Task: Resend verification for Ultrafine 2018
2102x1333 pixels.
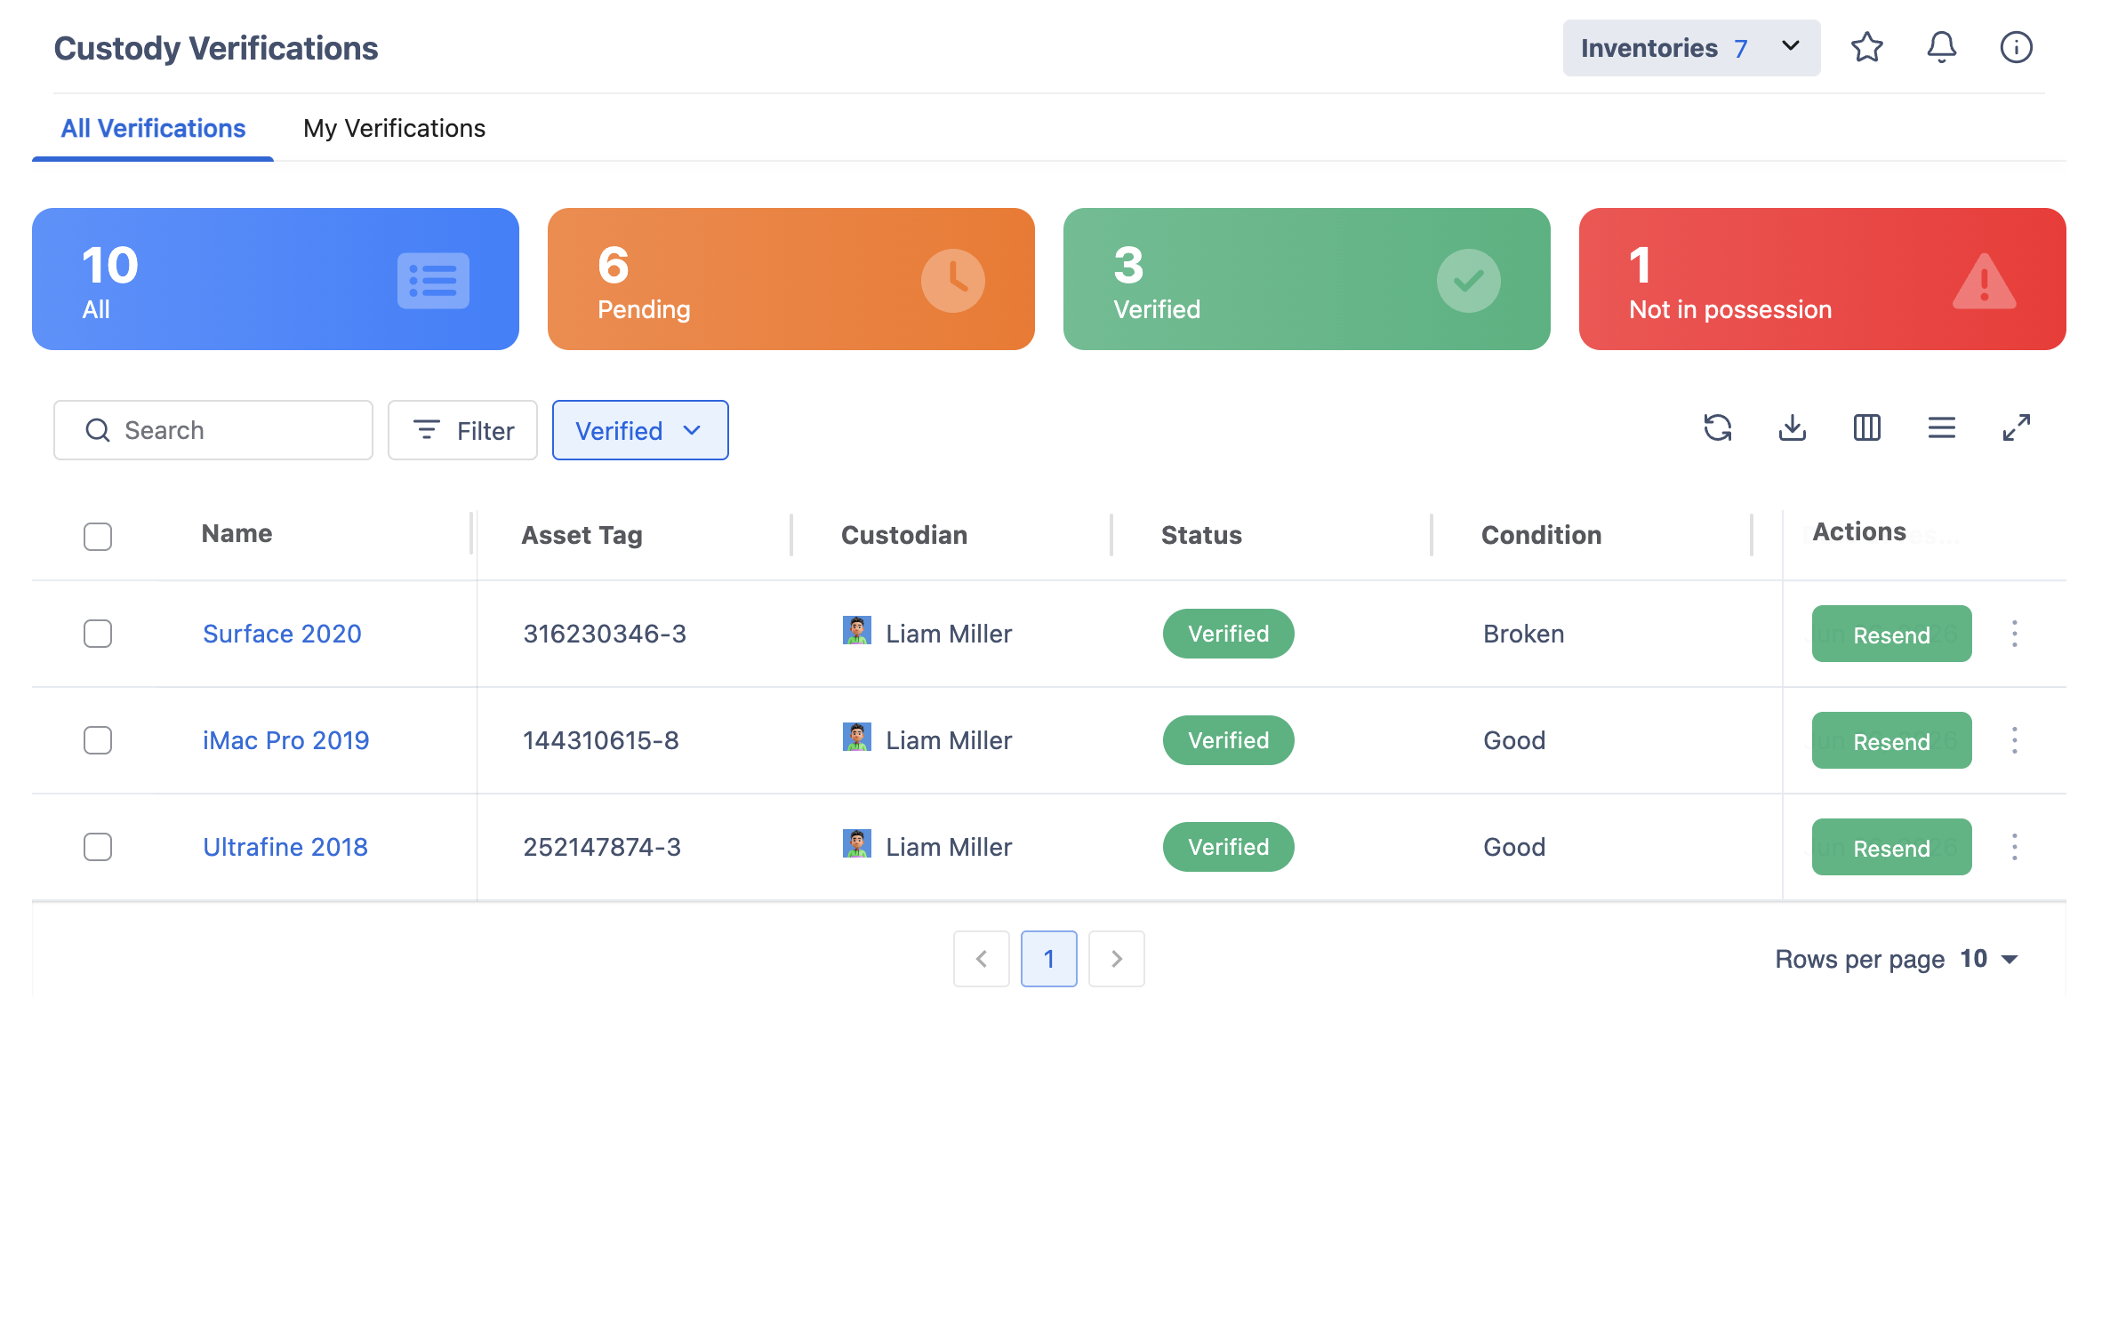Action: click(x=1891, y=847)
